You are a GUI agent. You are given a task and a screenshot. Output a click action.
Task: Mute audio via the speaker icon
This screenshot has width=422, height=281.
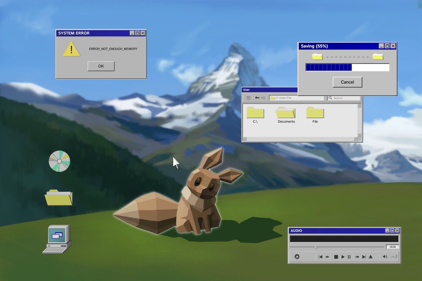pyautogui.click(x=385, y=256)
